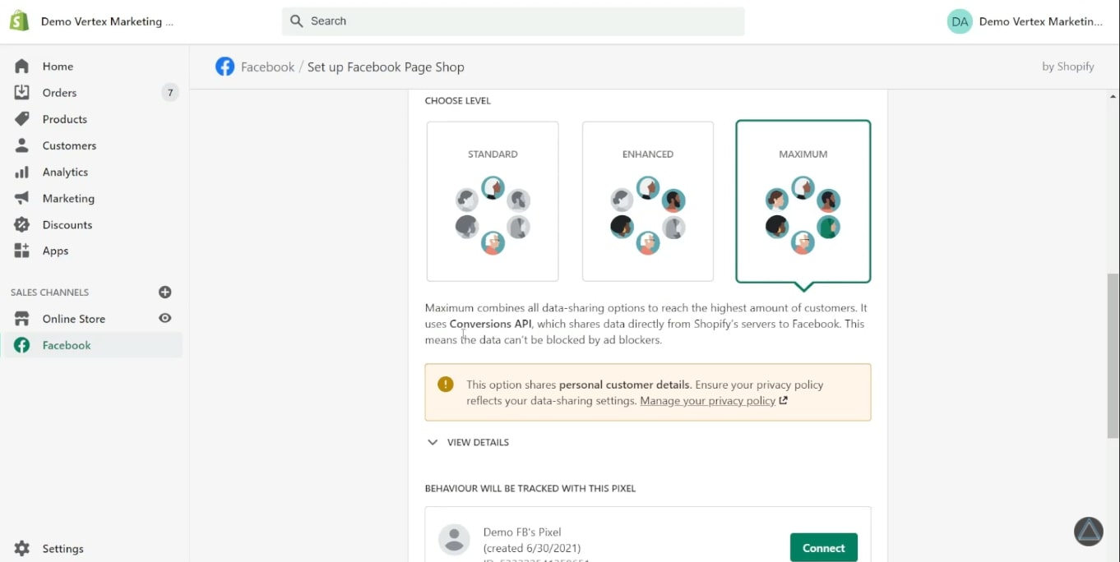Click the Settings gear icon
This screenshot has height=562, width=1120.
click(22, 548)
